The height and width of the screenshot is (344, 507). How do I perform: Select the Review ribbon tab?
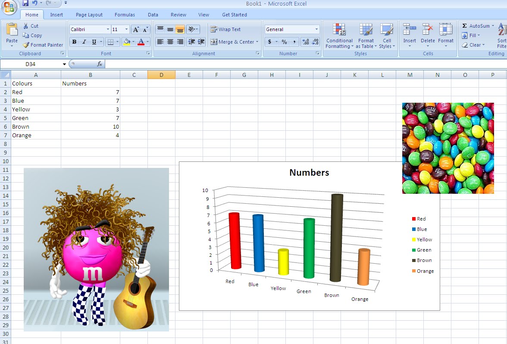coord(178,15)
